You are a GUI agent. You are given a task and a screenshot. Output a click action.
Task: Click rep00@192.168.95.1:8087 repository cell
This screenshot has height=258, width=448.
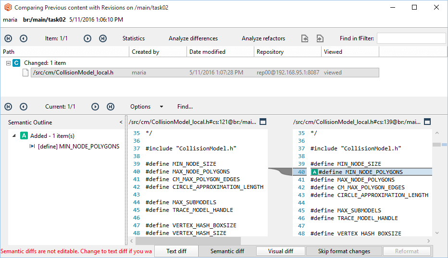[x=288, y=73]
